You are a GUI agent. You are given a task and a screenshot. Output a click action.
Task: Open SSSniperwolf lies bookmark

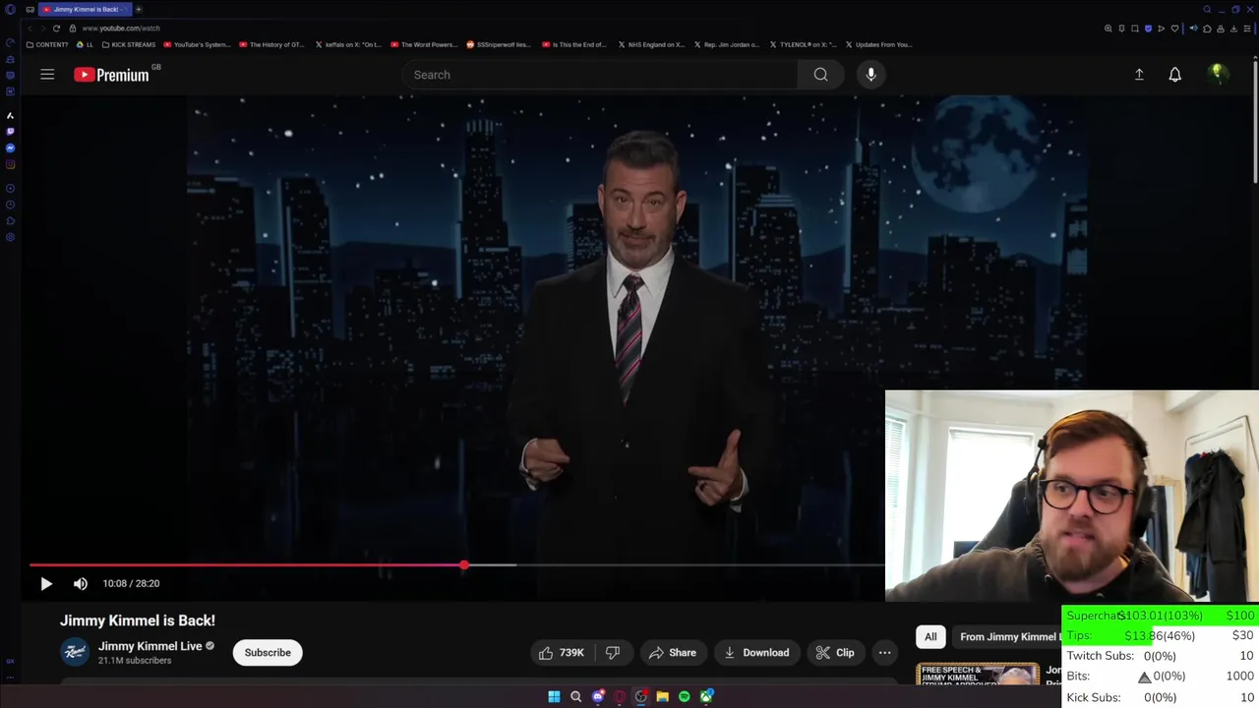point(499,44)
